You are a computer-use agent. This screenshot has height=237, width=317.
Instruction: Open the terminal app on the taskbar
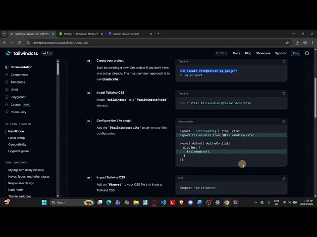pos(236,202)
